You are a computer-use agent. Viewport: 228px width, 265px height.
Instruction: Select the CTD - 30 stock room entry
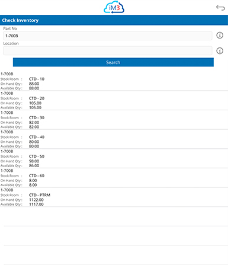click(x=114, y=120)
